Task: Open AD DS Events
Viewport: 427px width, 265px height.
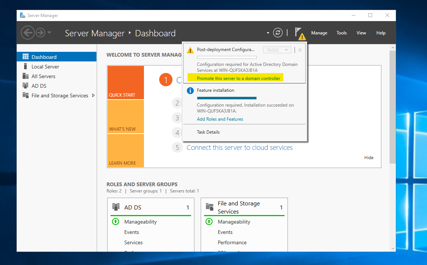Action: [132, 232]
